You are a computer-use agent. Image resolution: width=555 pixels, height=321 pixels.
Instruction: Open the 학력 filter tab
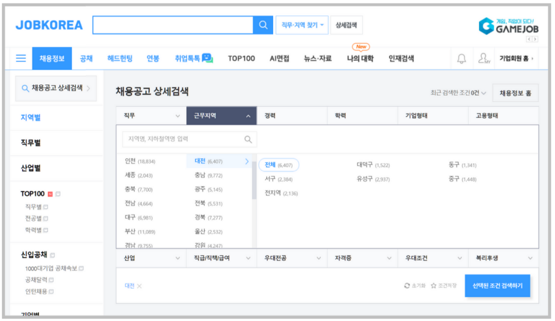pos(363,116)
